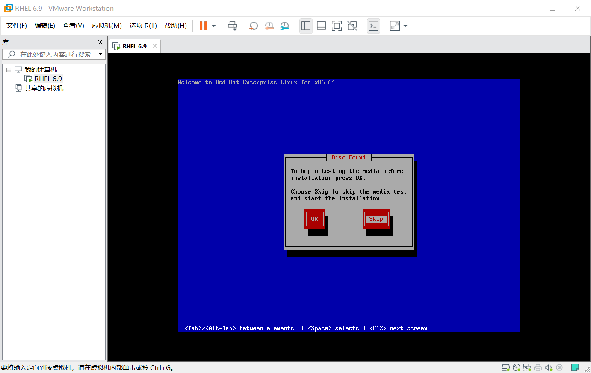The width and height of the screenshot is (591, 373).
Task: Click the sound card status icon
Action: tap(549, 367)
